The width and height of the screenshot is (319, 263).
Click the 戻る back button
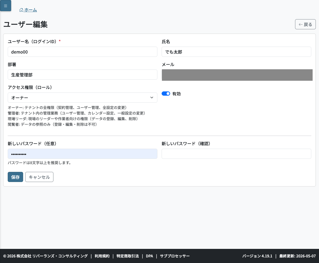coord(305,24)
